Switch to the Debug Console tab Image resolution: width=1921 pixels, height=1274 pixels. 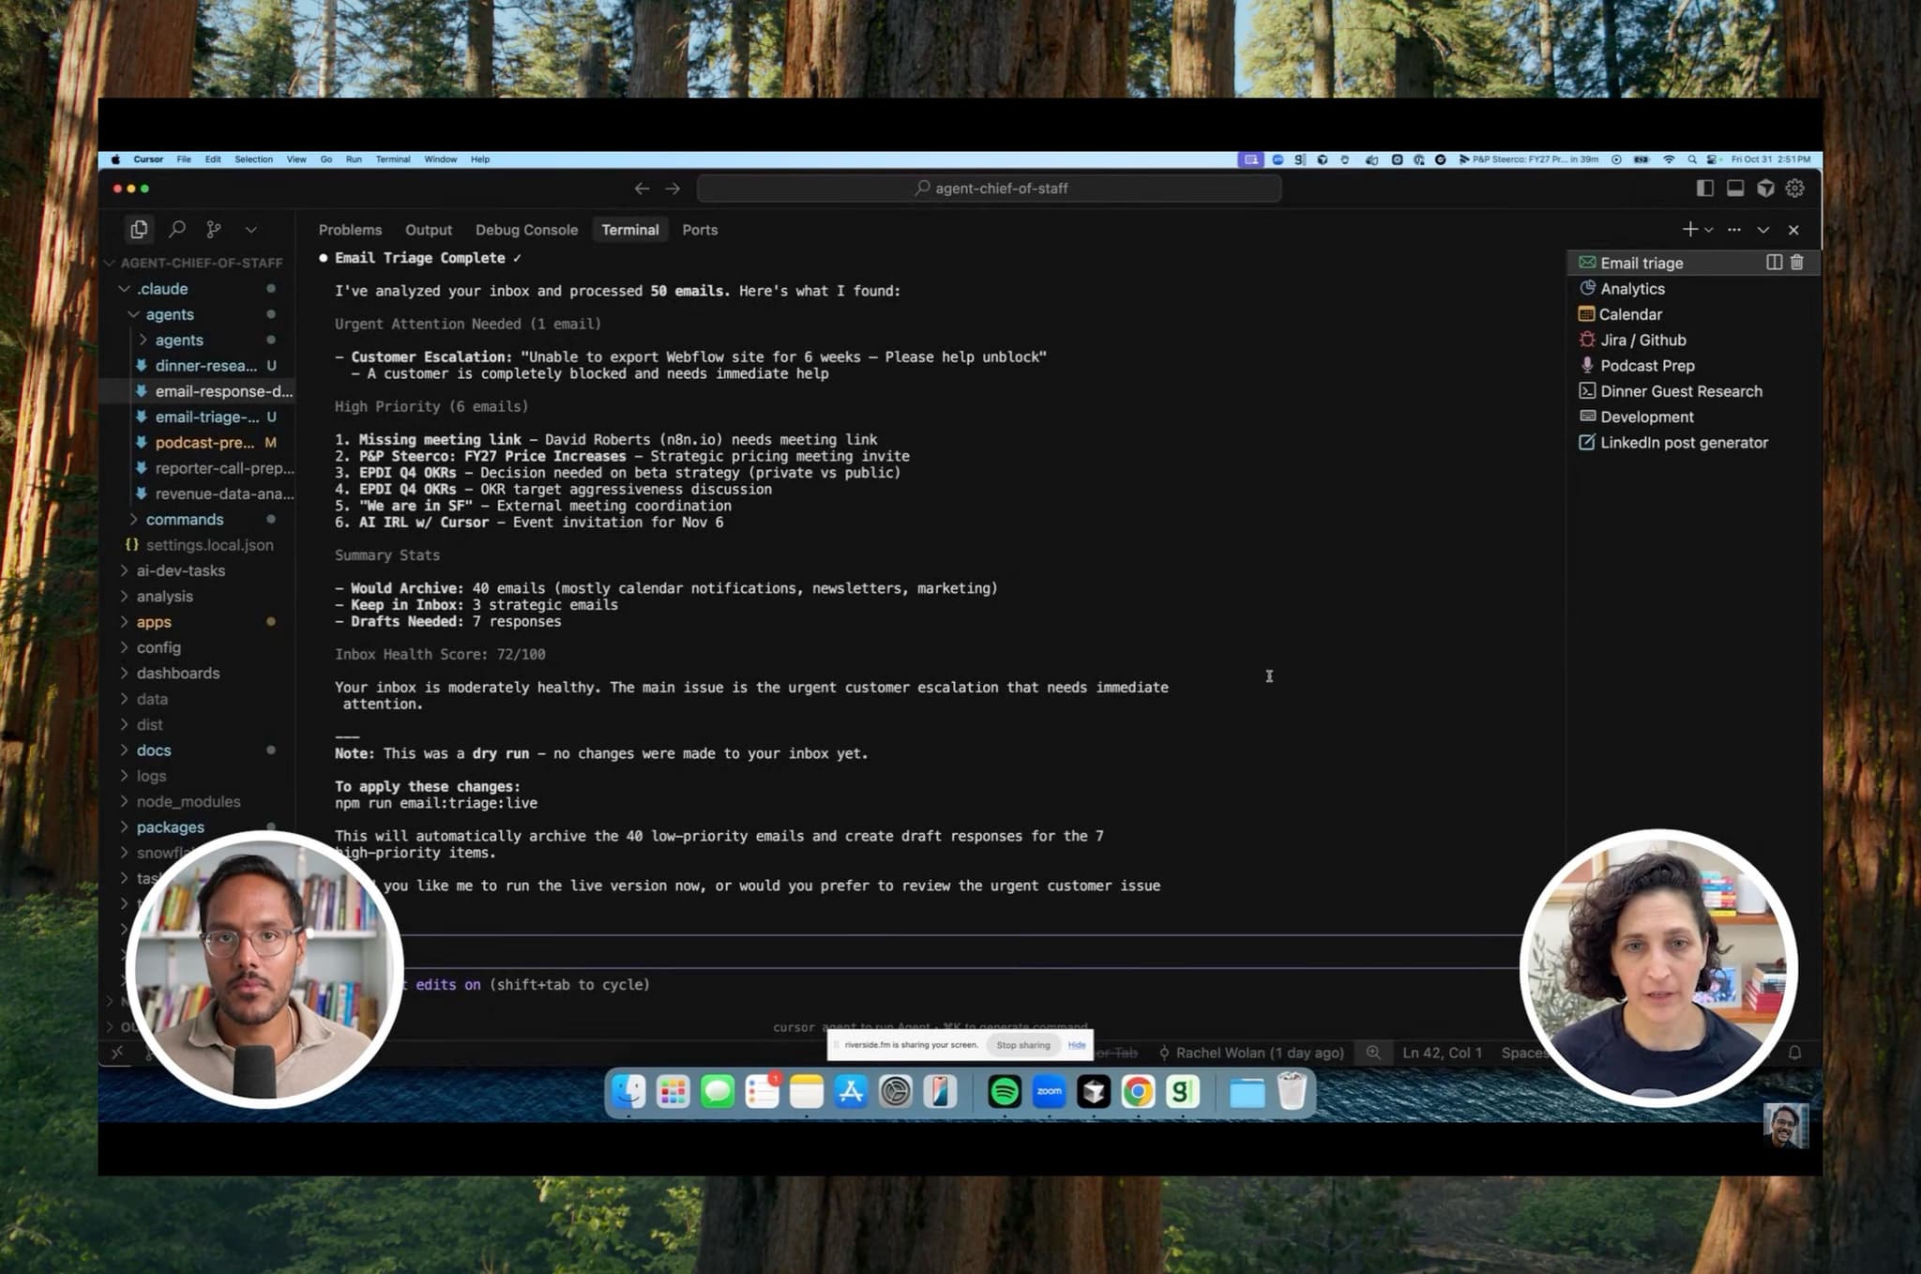(526, 230)
